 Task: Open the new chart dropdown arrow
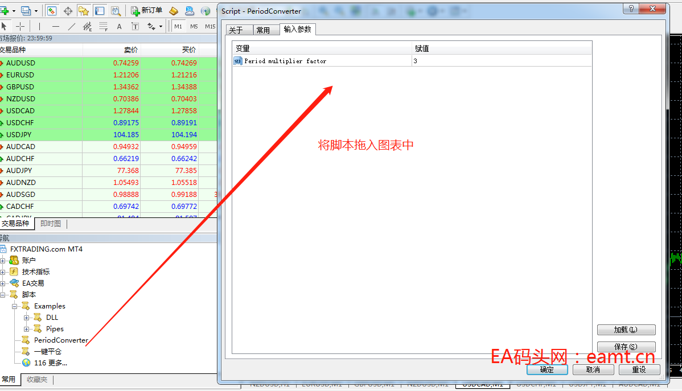click(x=14, y=11)
